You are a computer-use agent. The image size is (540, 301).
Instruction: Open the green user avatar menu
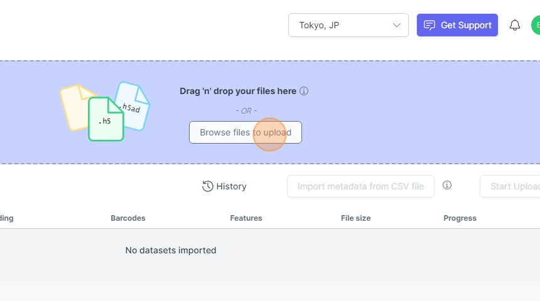536,25
